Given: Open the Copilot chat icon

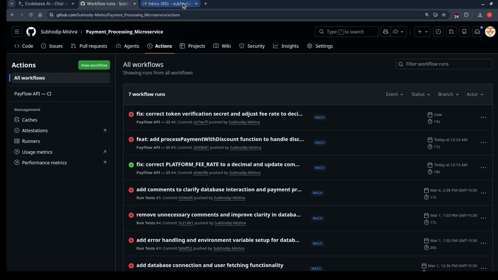Looking at the screenshot, I should [x=386, y=32].
